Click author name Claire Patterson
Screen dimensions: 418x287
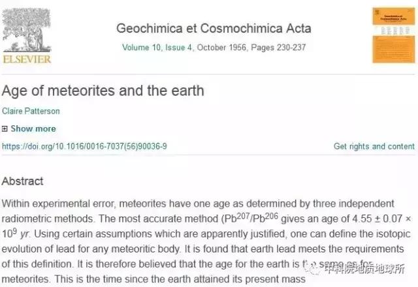31,112
